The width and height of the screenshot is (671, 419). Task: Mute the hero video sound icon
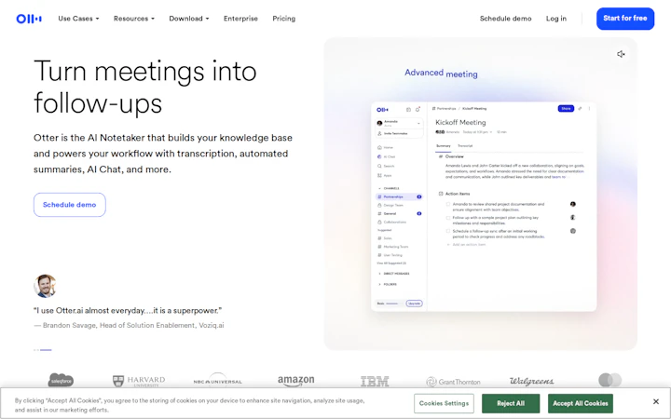pyautogui.click(x=621, y=54)
